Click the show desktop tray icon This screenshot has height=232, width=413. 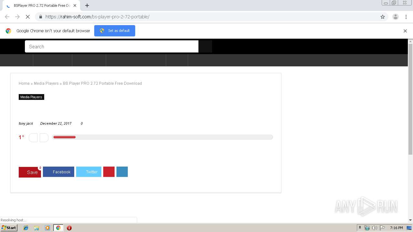409,228
